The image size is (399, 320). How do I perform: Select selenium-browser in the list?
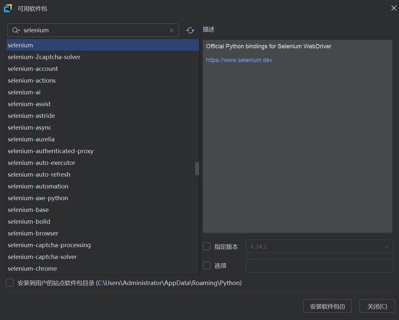click(103, 233)
